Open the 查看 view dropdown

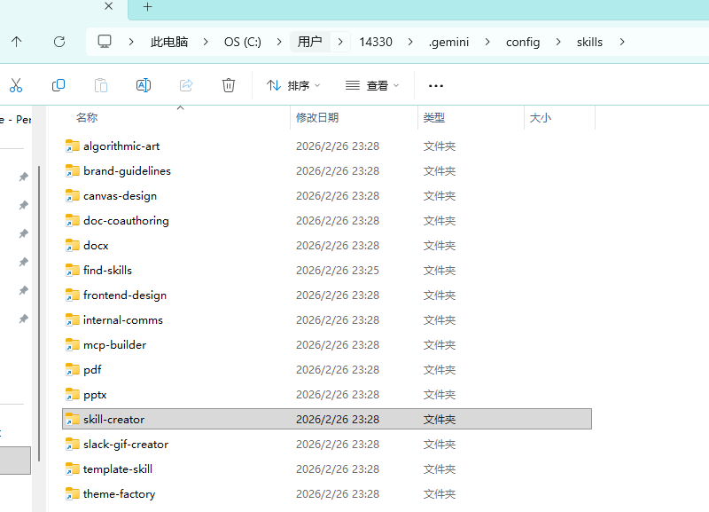pos(372,85)
